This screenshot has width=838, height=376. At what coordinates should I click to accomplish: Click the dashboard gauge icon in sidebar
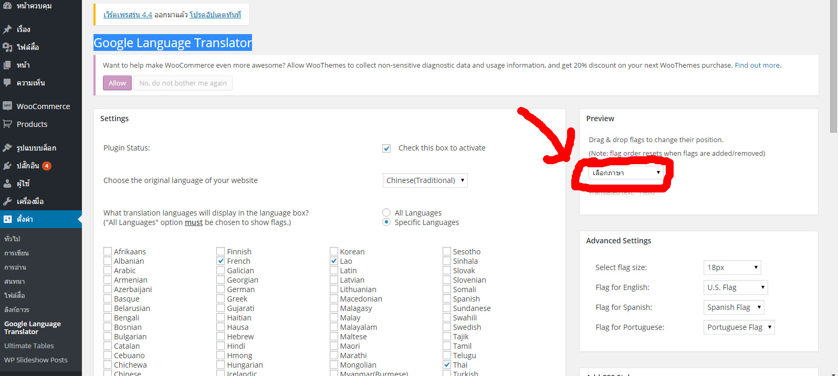(7, 5)
